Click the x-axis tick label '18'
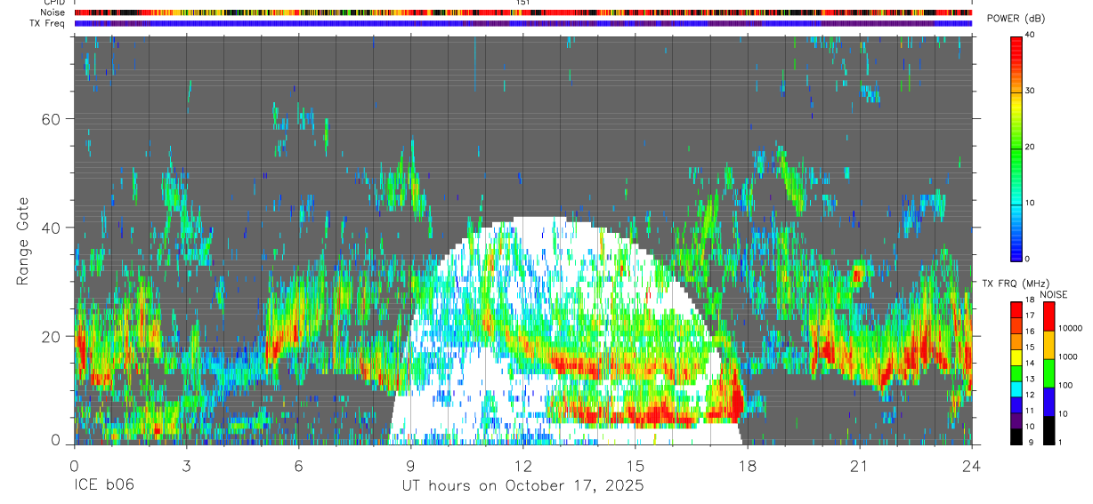The width and height of the screenshot is (1093, 504). point(747,465)
